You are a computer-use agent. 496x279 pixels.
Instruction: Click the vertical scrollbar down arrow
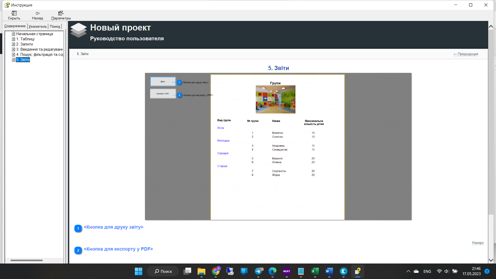pyautogui.click(x=491, y=261)
